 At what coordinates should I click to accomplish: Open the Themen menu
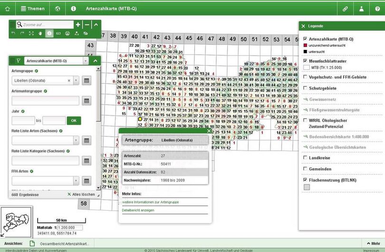(31, 9)
